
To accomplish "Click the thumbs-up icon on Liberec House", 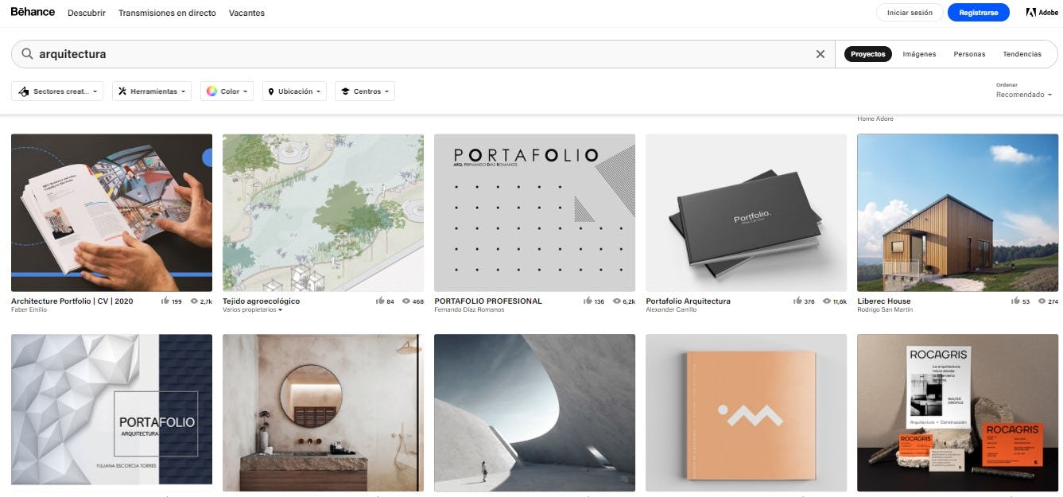I will coord(1016,301).
